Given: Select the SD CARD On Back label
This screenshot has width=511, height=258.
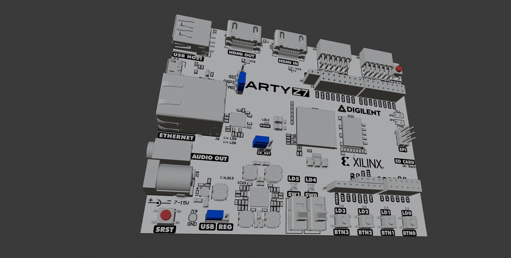Looking at the screenshot, I should pyautogui.click(x=405, y=163).
